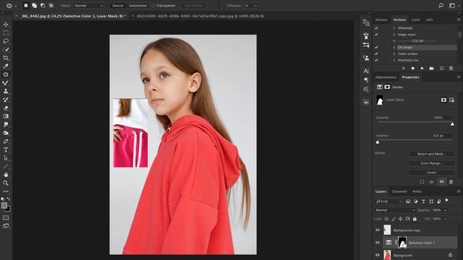Open the Patch mode Normal dropdown
This screenshot has width=463, height=260.
click(x=88, y=6)
